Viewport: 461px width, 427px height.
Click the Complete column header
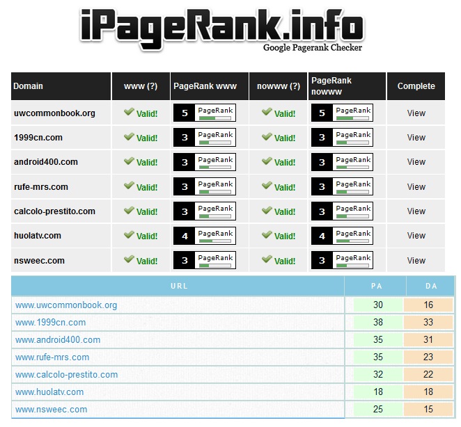[416, 86]
